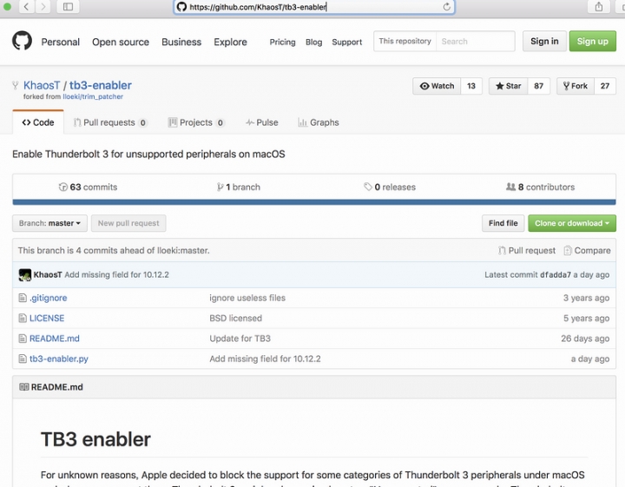Open the 'Update for TB3' commit message
This screenshot has height=487, width=625.
240,339
